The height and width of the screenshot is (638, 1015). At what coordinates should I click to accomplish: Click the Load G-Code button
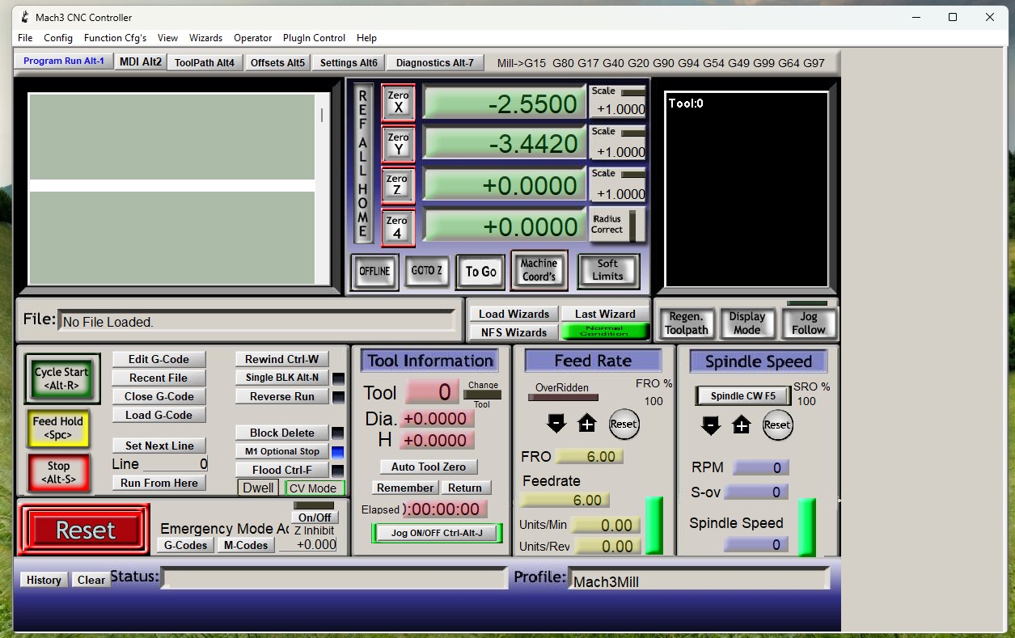coord(159,415)
